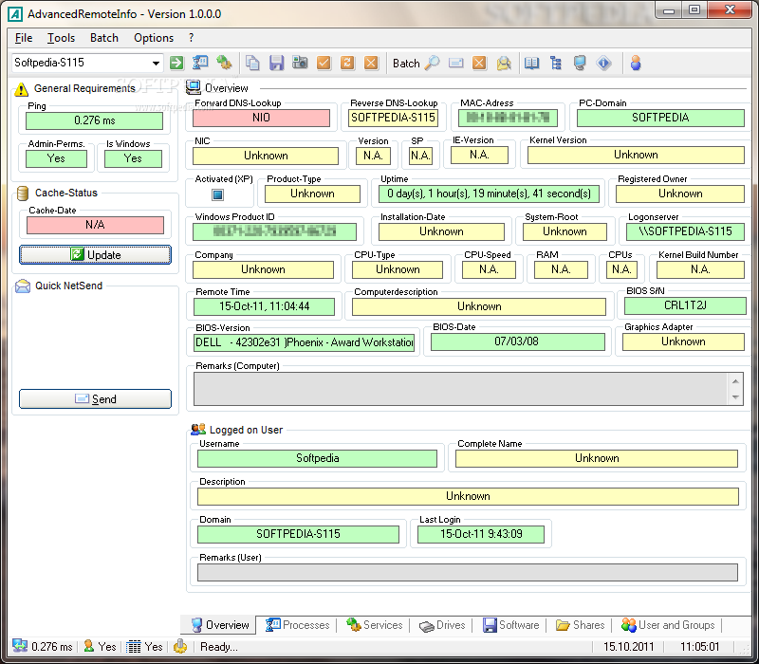Click the computer monitor toolbar icon
759x664 pixels.
tap(580, 63)
